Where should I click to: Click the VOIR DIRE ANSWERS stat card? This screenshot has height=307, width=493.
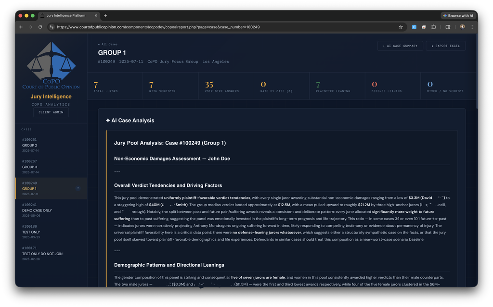pyautogui.click(x=226, y=86)
